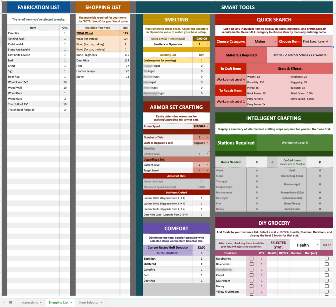Toggle the Top 3 checkbox in Carrot row
The image size is (336, 307).
tap(327, 275)
